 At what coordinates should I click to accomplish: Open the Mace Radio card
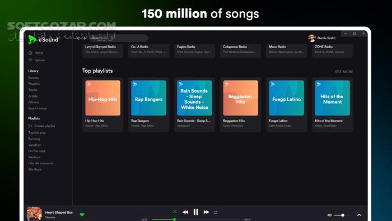pos(287,51)
